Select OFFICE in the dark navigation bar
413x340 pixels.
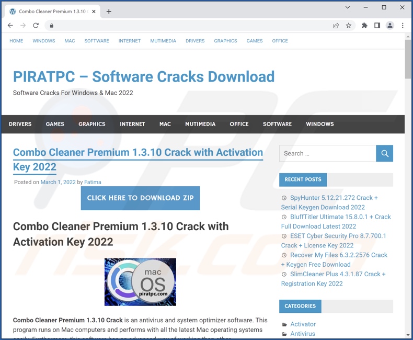pos(239,124)
